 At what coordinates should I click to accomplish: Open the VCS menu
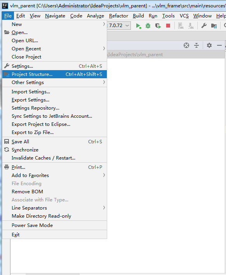click(x=184, y=16)
